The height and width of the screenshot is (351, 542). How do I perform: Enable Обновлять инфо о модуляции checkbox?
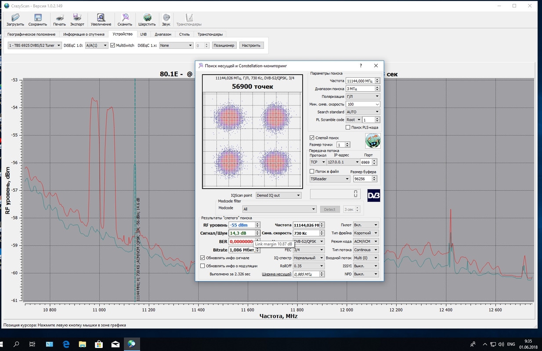tap(202, 266)
